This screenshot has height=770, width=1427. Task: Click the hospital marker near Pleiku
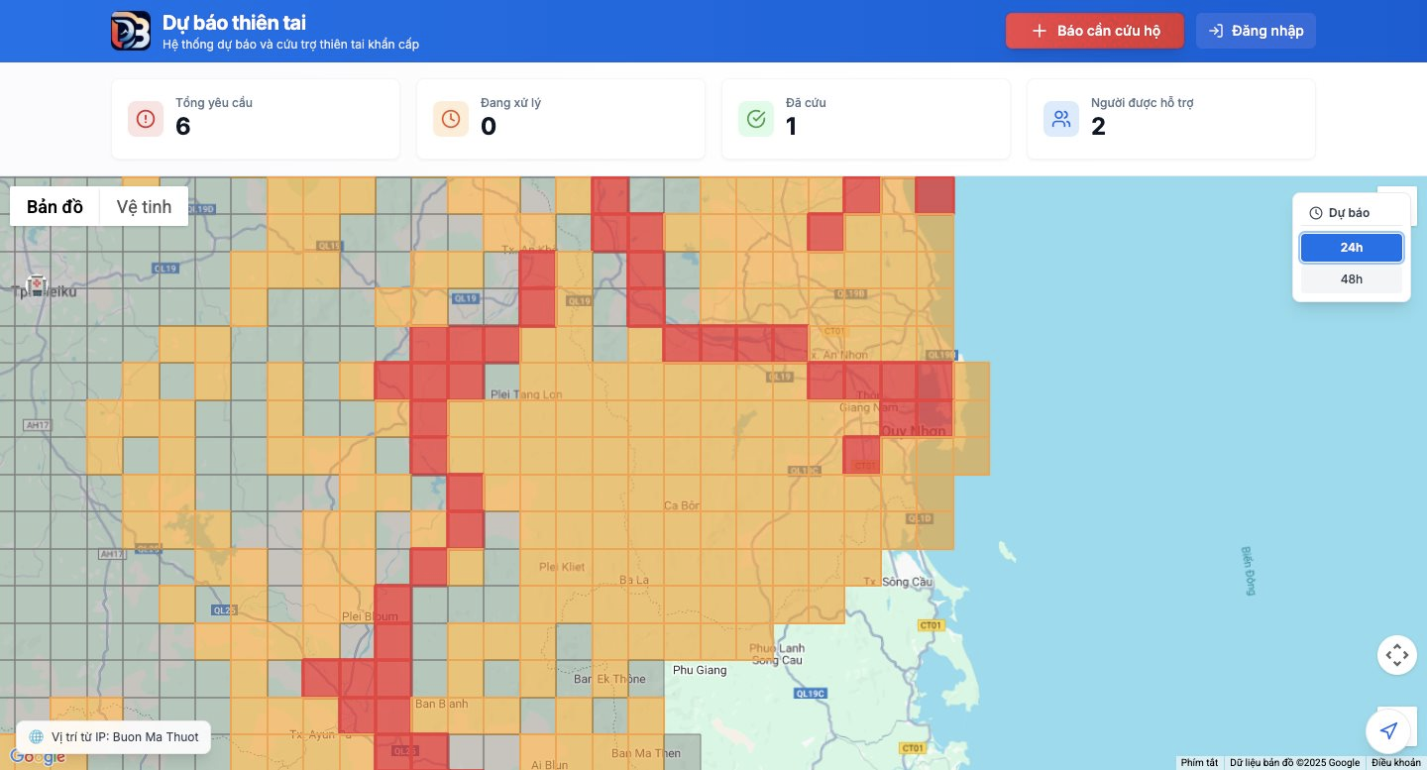37,285
